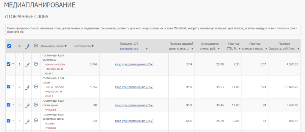Remove keyword 1 using the minus circle icon
The width and height of the screenshot is (305, 132).
pyautogui.click(x=36, y=64)
